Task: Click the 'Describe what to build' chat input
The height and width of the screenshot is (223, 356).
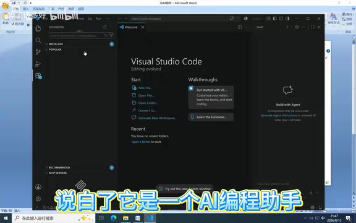Action: pos(273,183)
